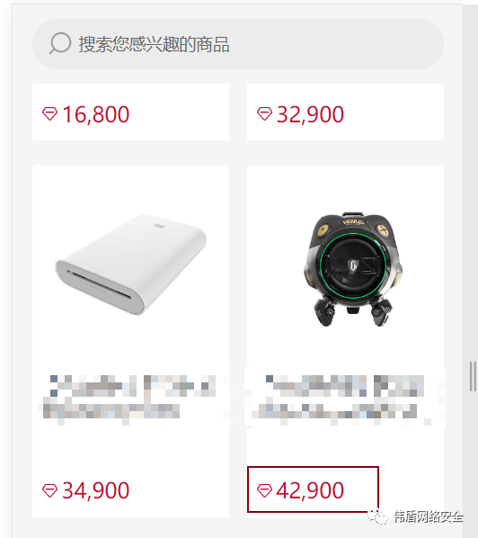The image size is (478, 538).
Task: Click the diamond icon beside 42,900
Action: tap(264, 490)
